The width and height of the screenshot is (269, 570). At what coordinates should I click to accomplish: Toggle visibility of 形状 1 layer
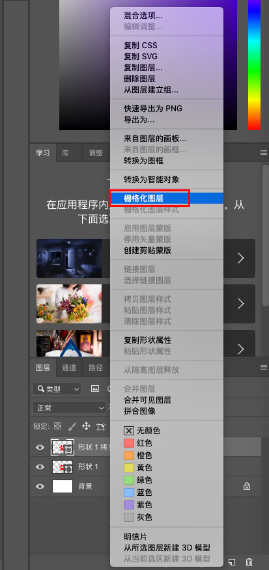40,467
